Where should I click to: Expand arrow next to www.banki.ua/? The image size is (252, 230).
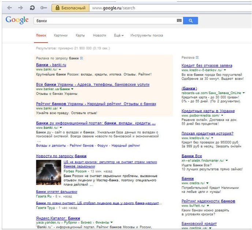(x=60, y=108)
